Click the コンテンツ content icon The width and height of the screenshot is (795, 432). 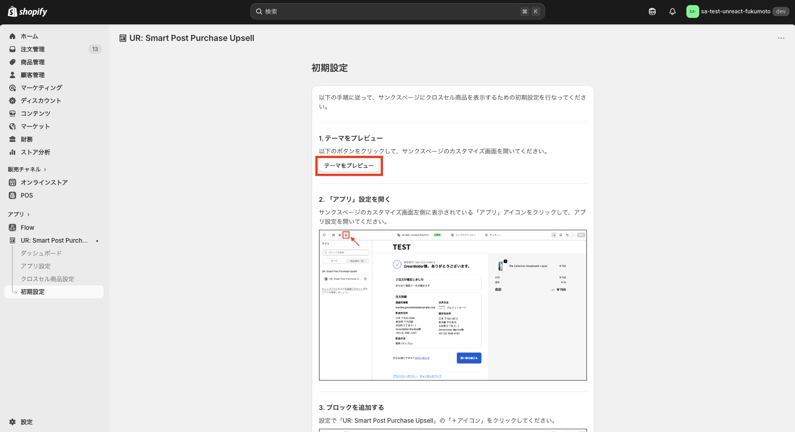(12, 114)
